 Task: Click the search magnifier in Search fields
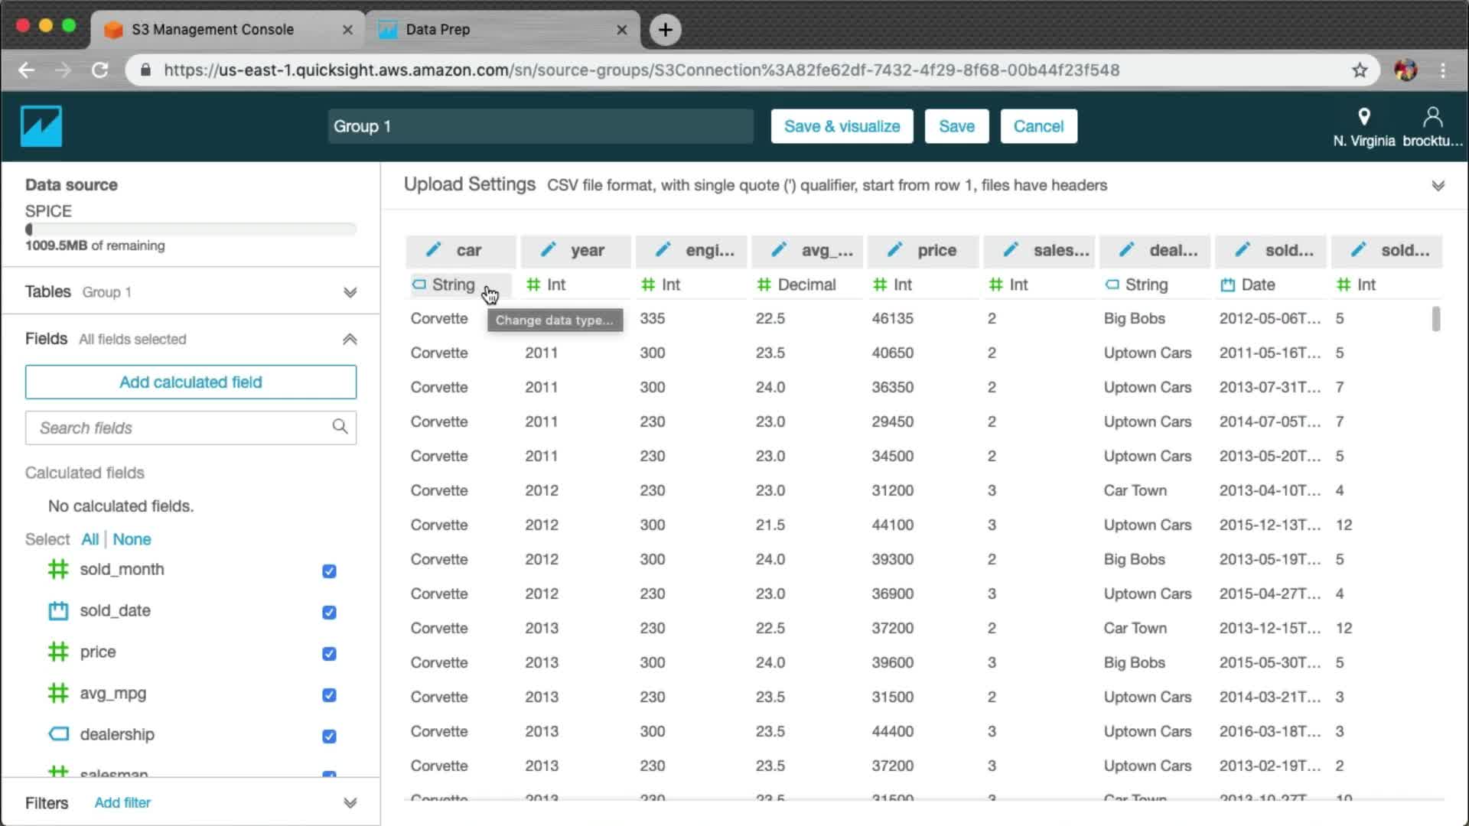(340, 427)
